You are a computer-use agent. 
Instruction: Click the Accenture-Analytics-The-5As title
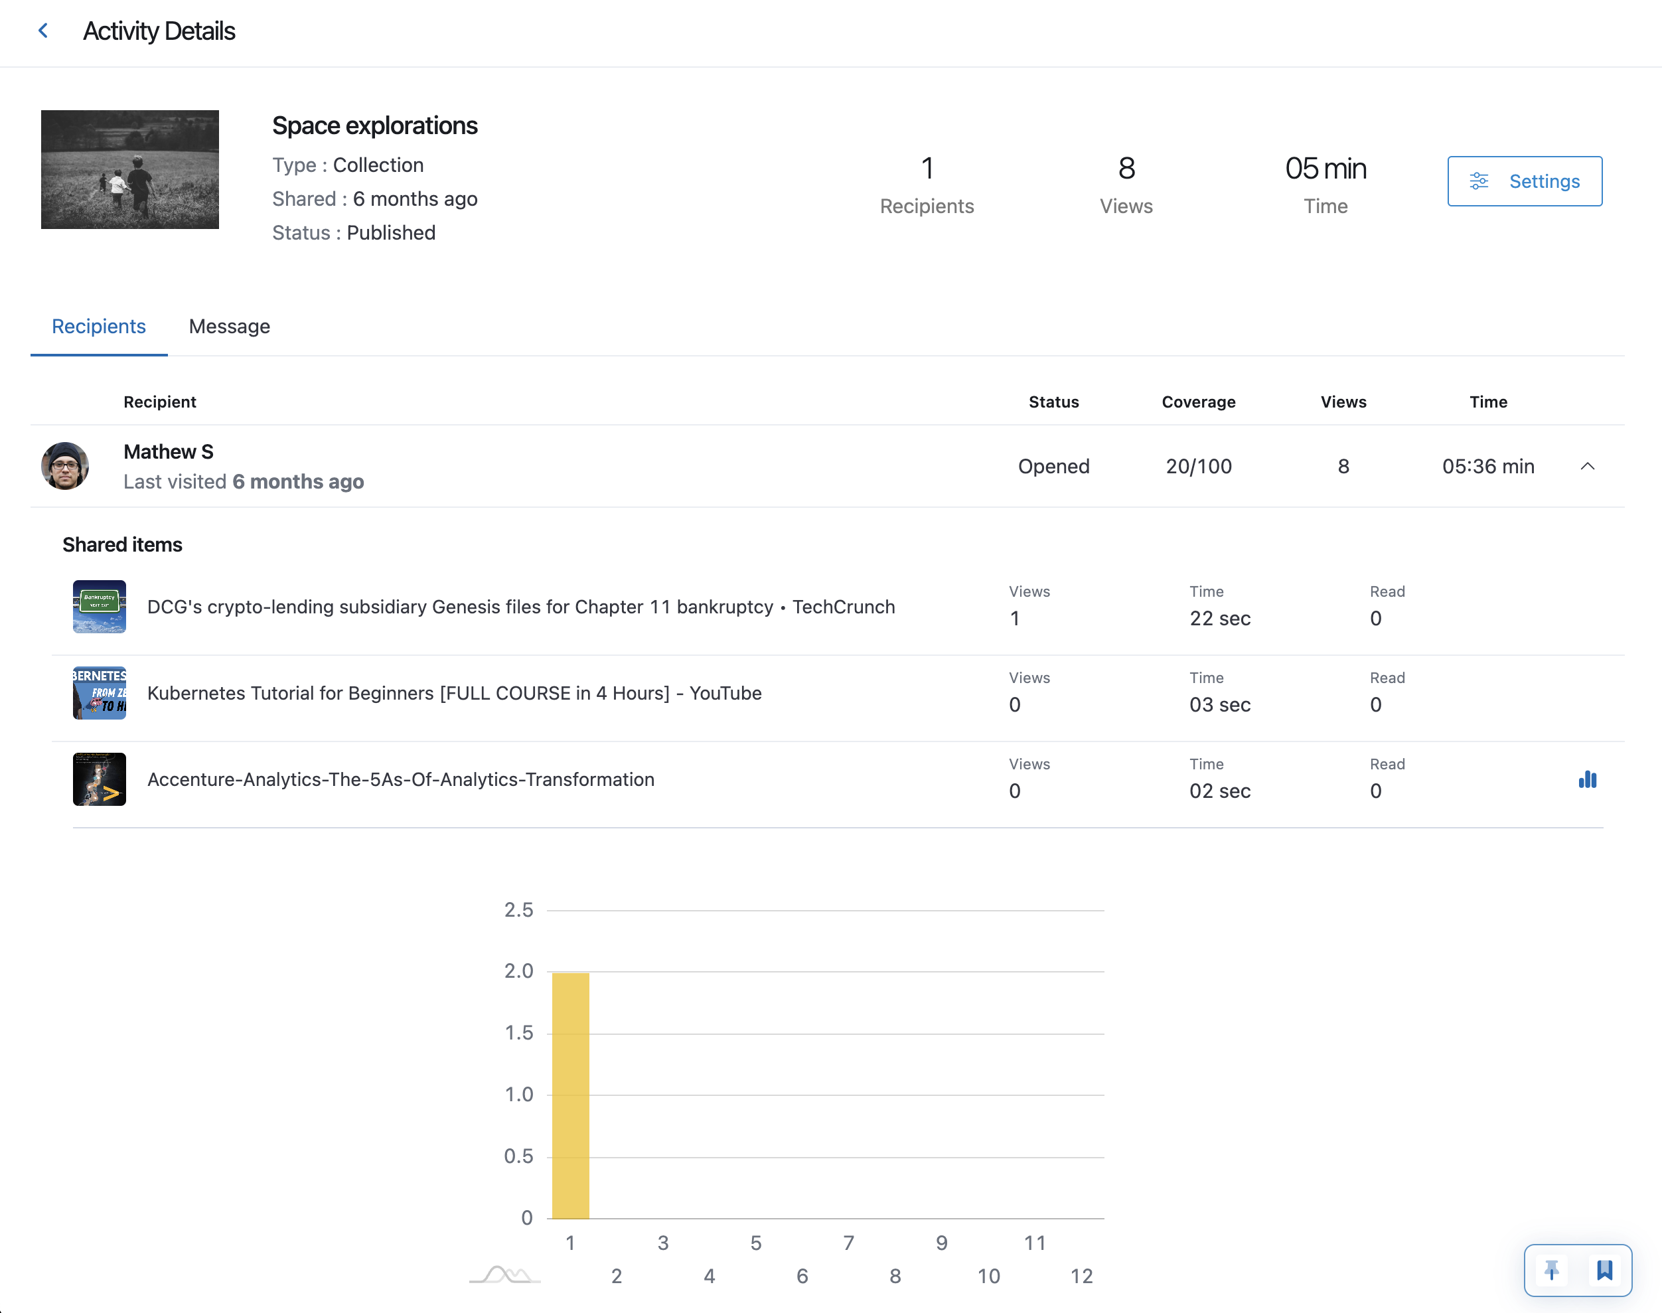(x=400, y=779)
